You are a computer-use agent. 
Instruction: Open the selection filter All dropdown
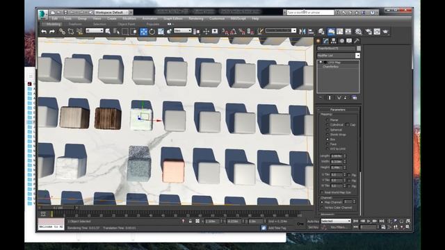tap(95, 31)
